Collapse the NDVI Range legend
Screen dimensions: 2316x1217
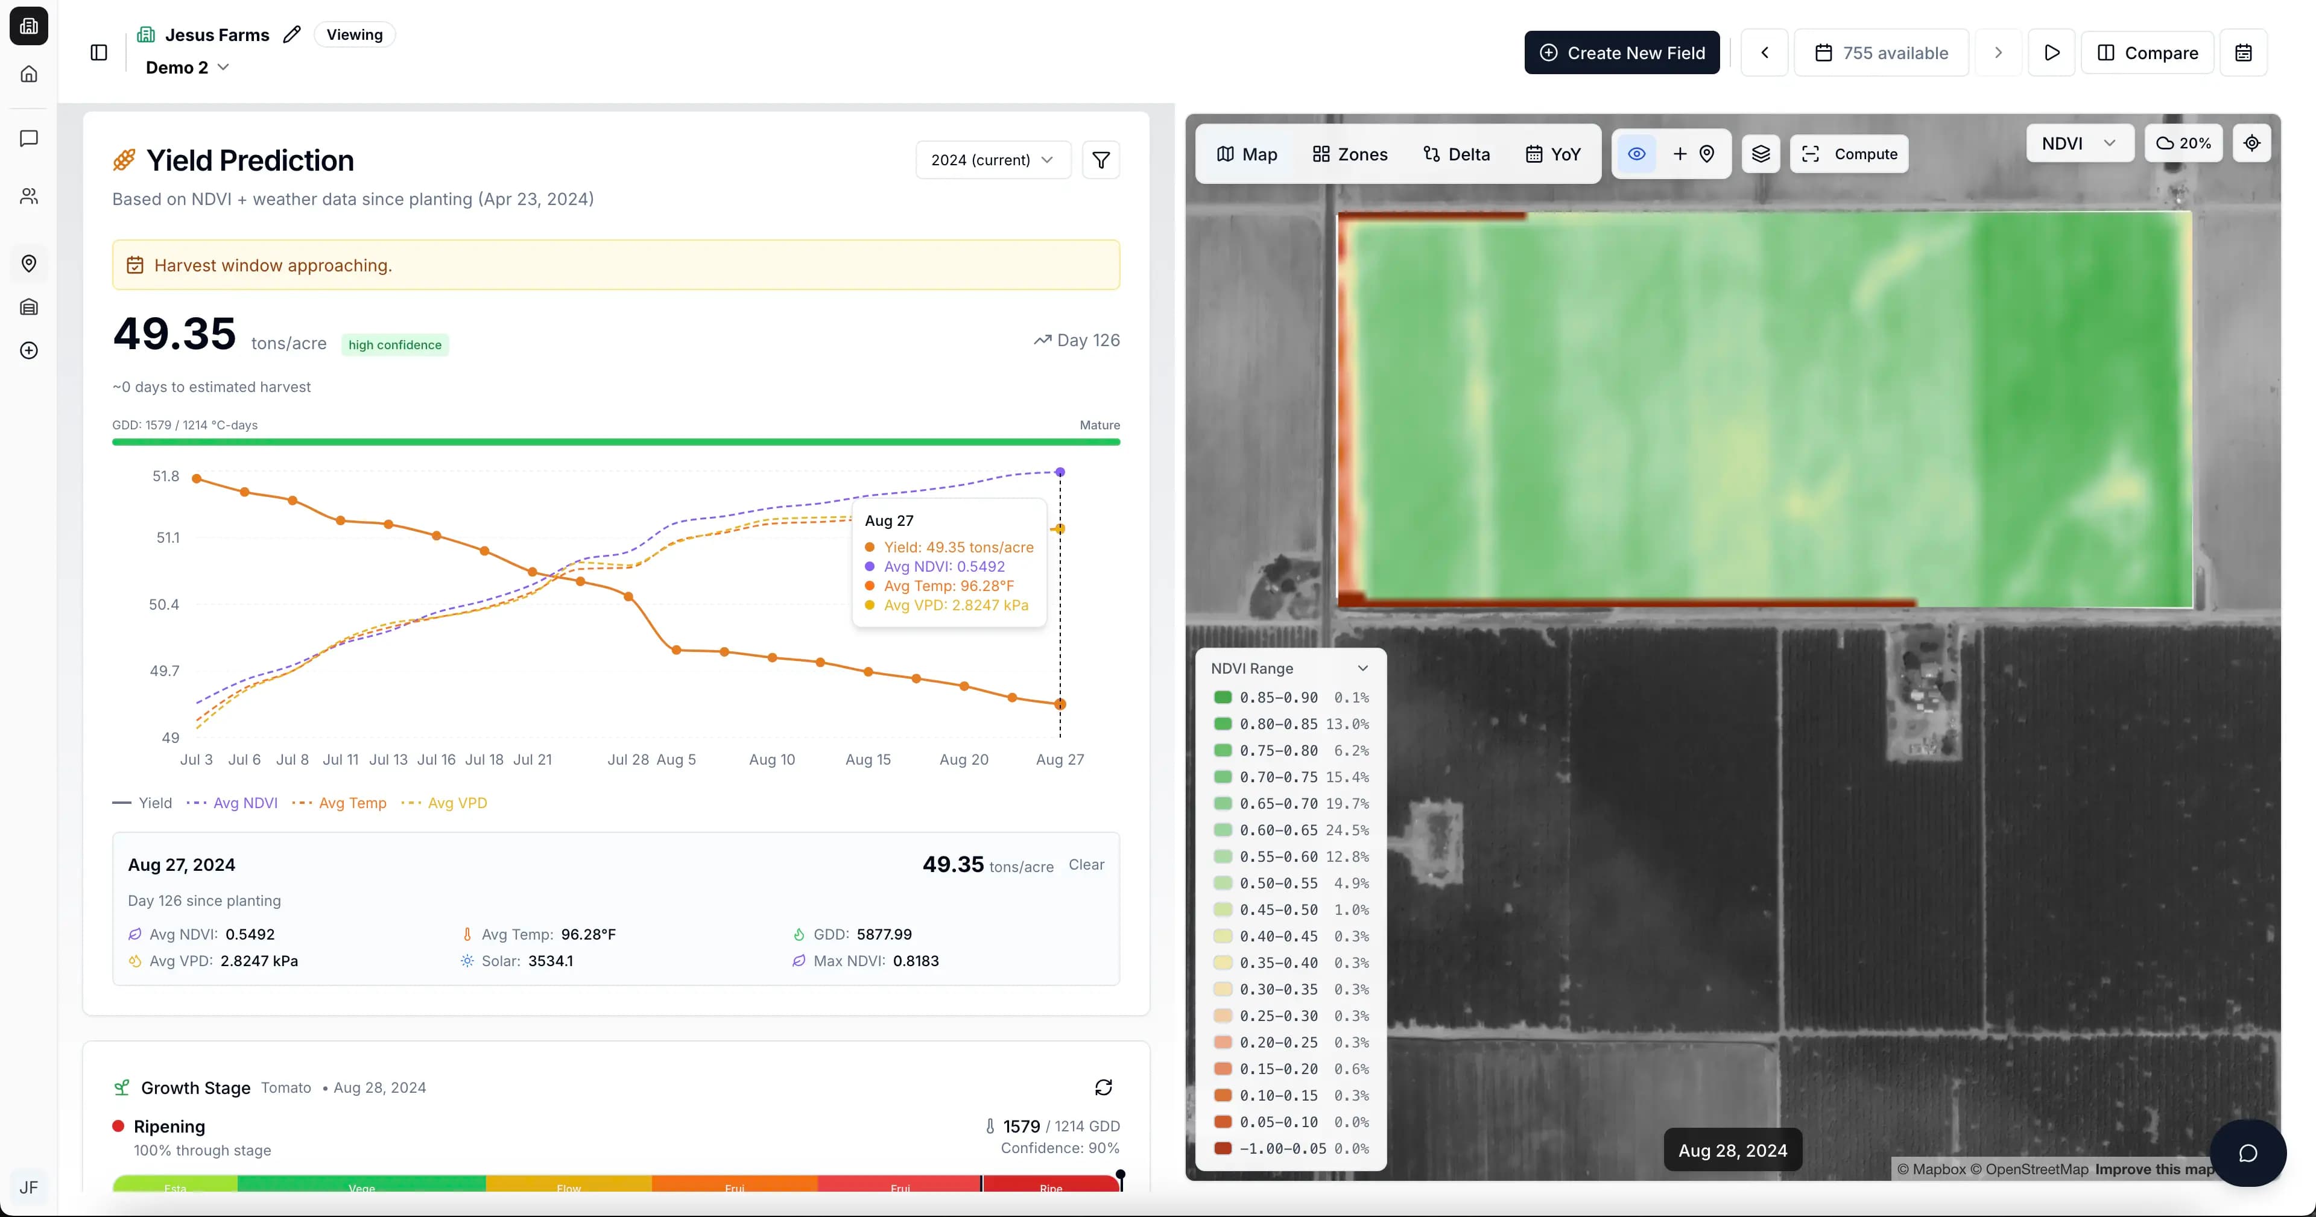pyautogui.click(x=1362, y=668)
